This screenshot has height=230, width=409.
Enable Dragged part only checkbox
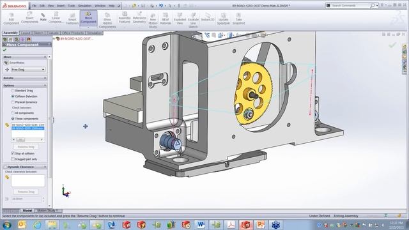(x=13, y=159)
